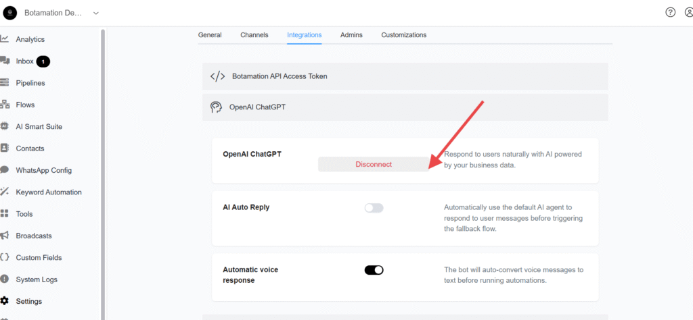Click the Settings gear icon
This screenshot has height=320, width=693.
click(5, 301)
